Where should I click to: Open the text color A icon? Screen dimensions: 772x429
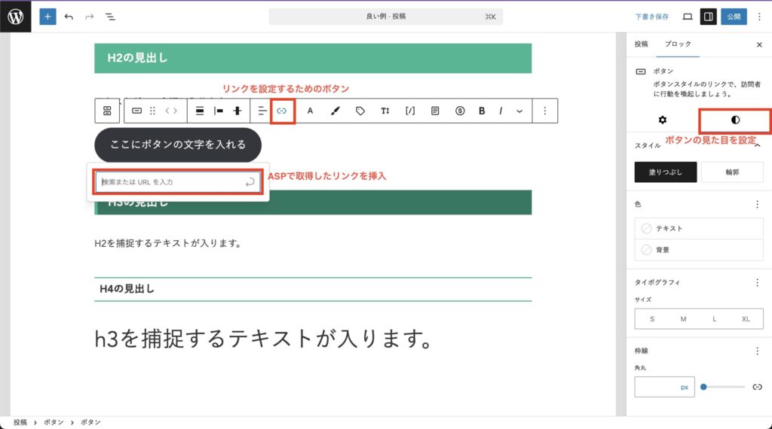310,111
